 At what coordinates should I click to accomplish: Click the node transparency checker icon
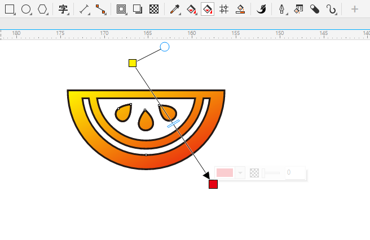pyautogui.click(x=254, y=173)
